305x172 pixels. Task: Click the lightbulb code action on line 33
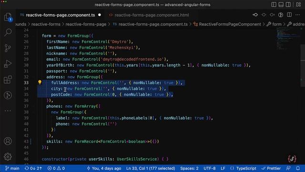tap(40, 82)
